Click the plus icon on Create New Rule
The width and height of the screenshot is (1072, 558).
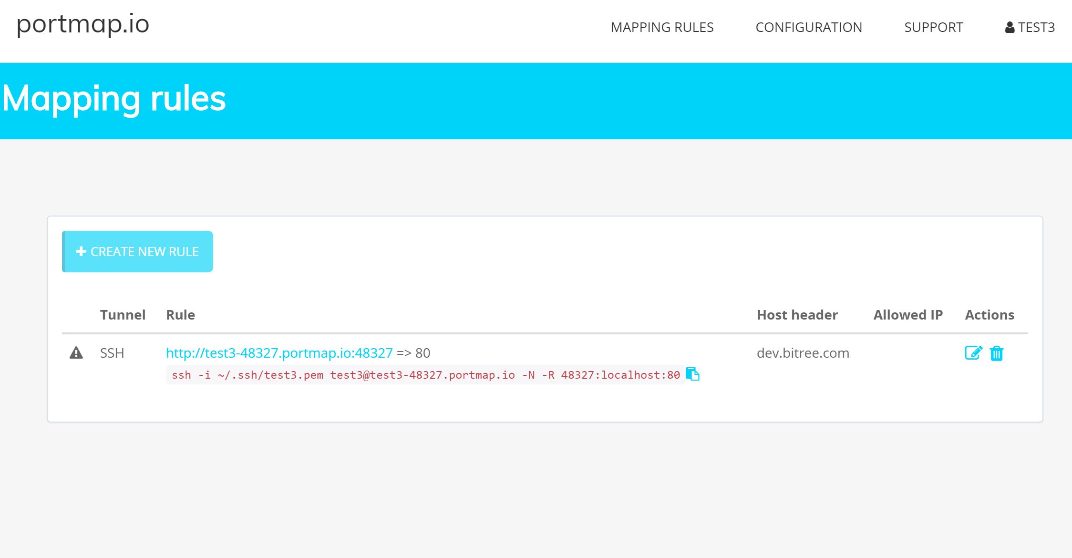(81, 251)
